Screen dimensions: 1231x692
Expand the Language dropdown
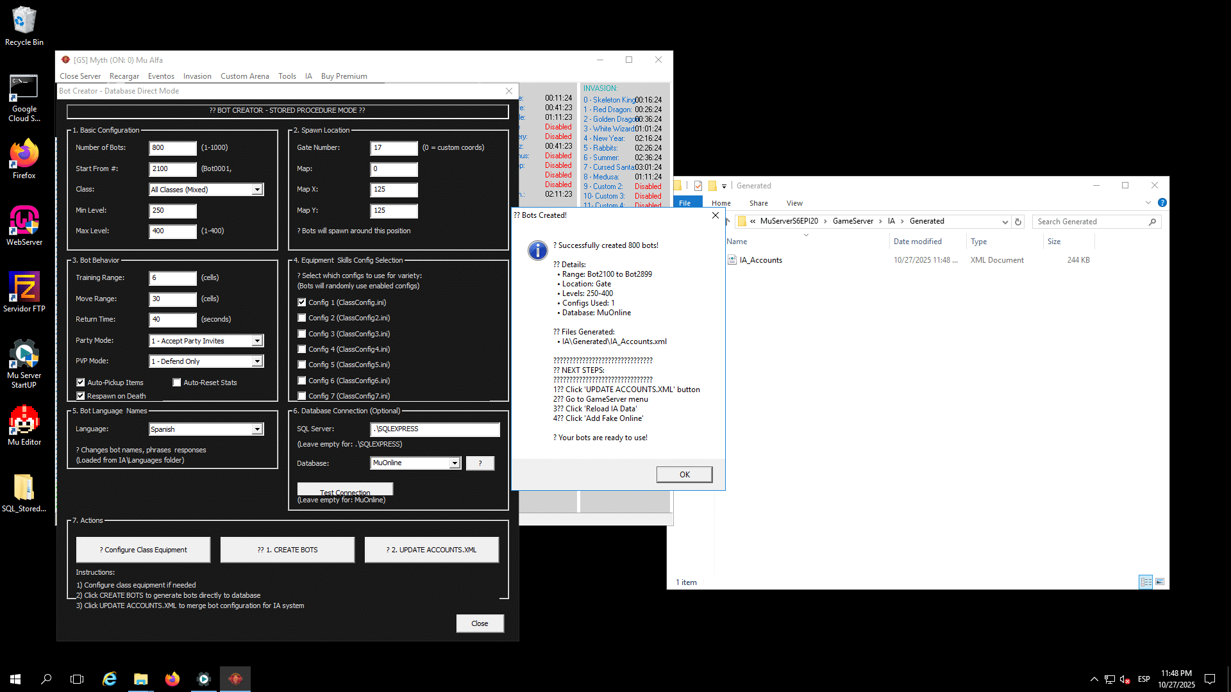pyautogui.click(x=257, y=429)
